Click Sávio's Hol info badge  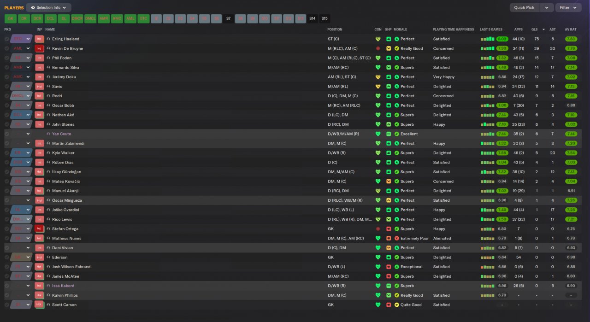(x=40, y=86)
